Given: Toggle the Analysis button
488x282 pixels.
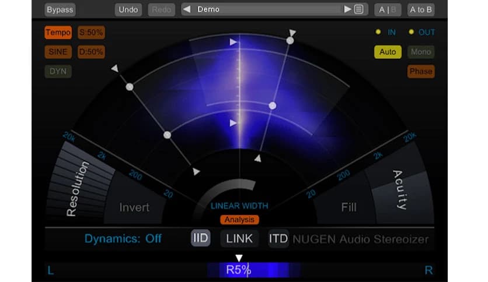Looking at the screenshot, I should (x=239, y=220).
